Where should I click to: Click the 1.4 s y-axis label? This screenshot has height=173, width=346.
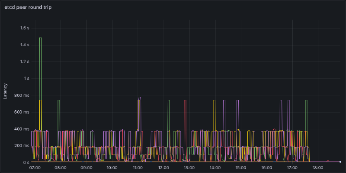pos(25,45)
